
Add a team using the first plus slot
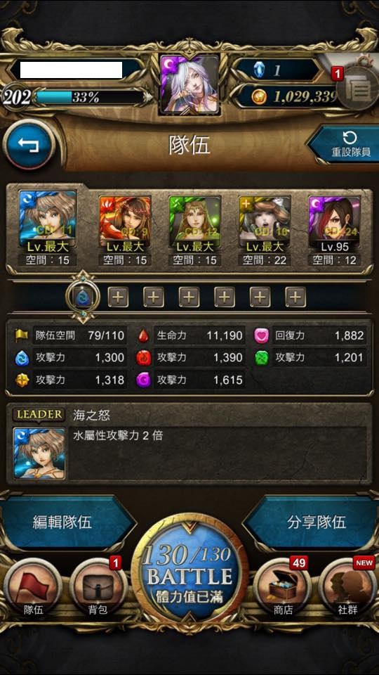118,297
